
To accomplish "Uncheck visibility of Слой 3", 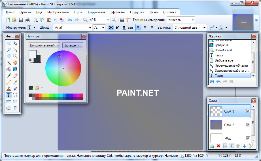I will [x=248, y=111].
